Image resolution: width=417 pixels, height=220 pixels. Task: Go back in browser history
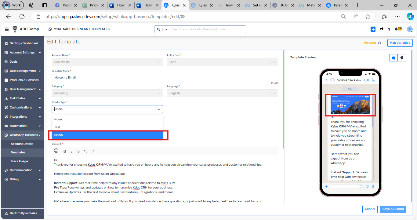click(x=9, y=16)
